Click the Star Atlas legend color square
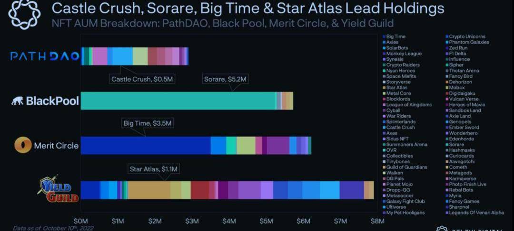 pyautogui.click(x=384, y=88)
